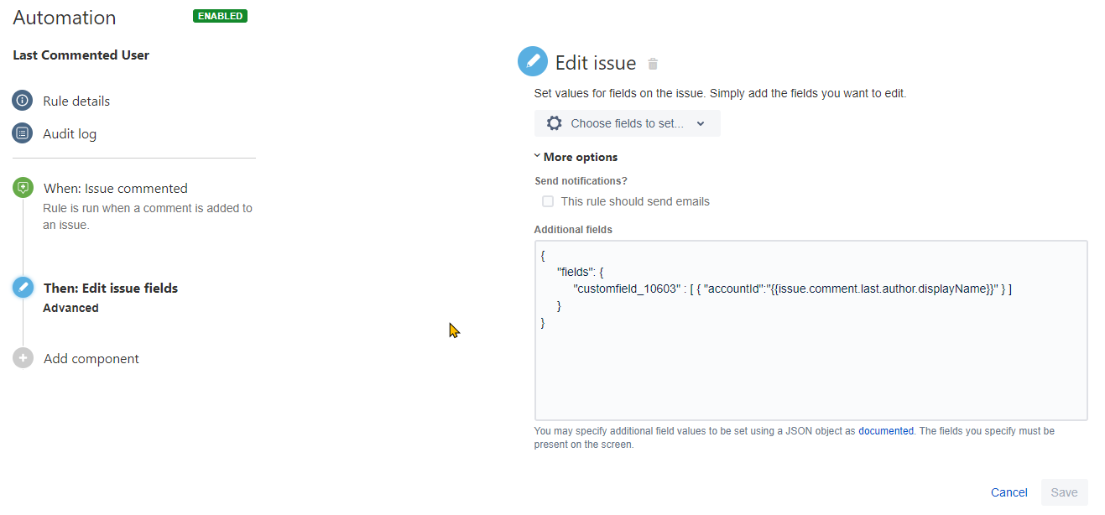Click the plus icon for Add component
This screenshot has height=515, width=1105.
23,358
